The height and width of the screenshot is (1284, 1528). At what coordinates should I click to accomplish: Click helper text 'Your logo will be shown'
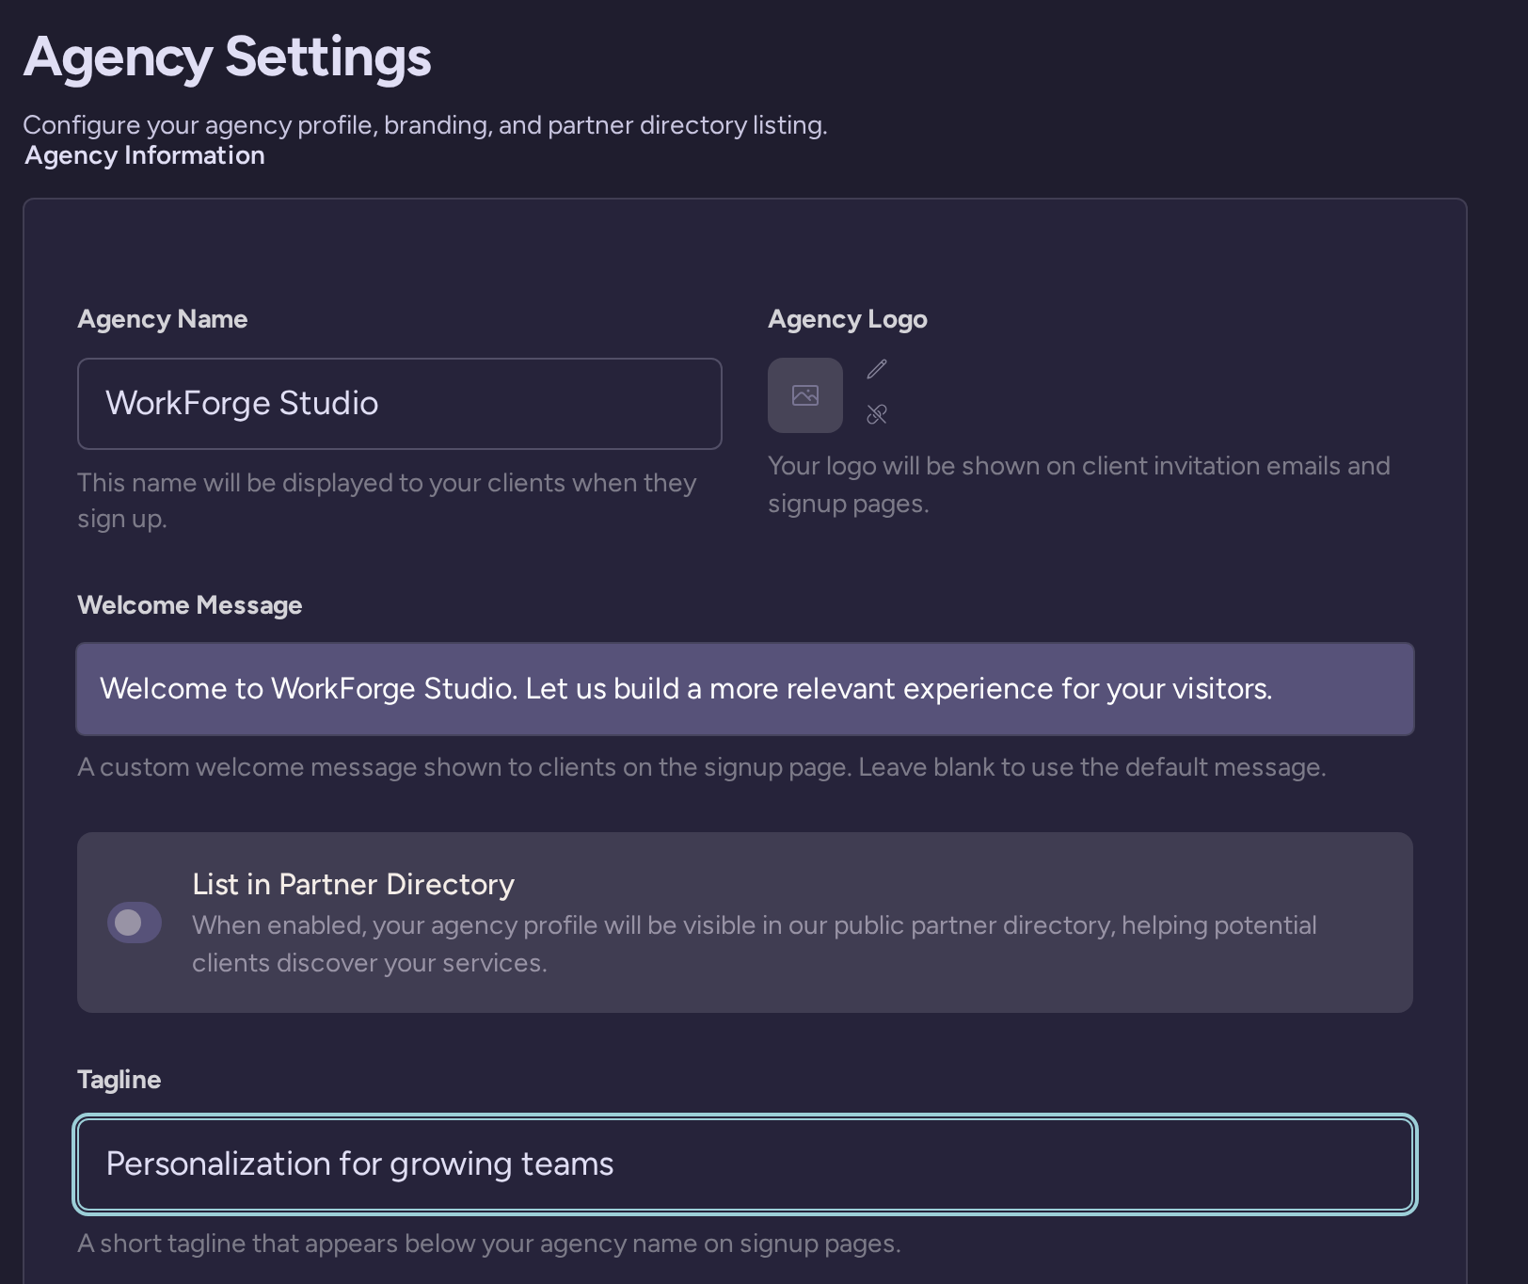[1079, 485]
